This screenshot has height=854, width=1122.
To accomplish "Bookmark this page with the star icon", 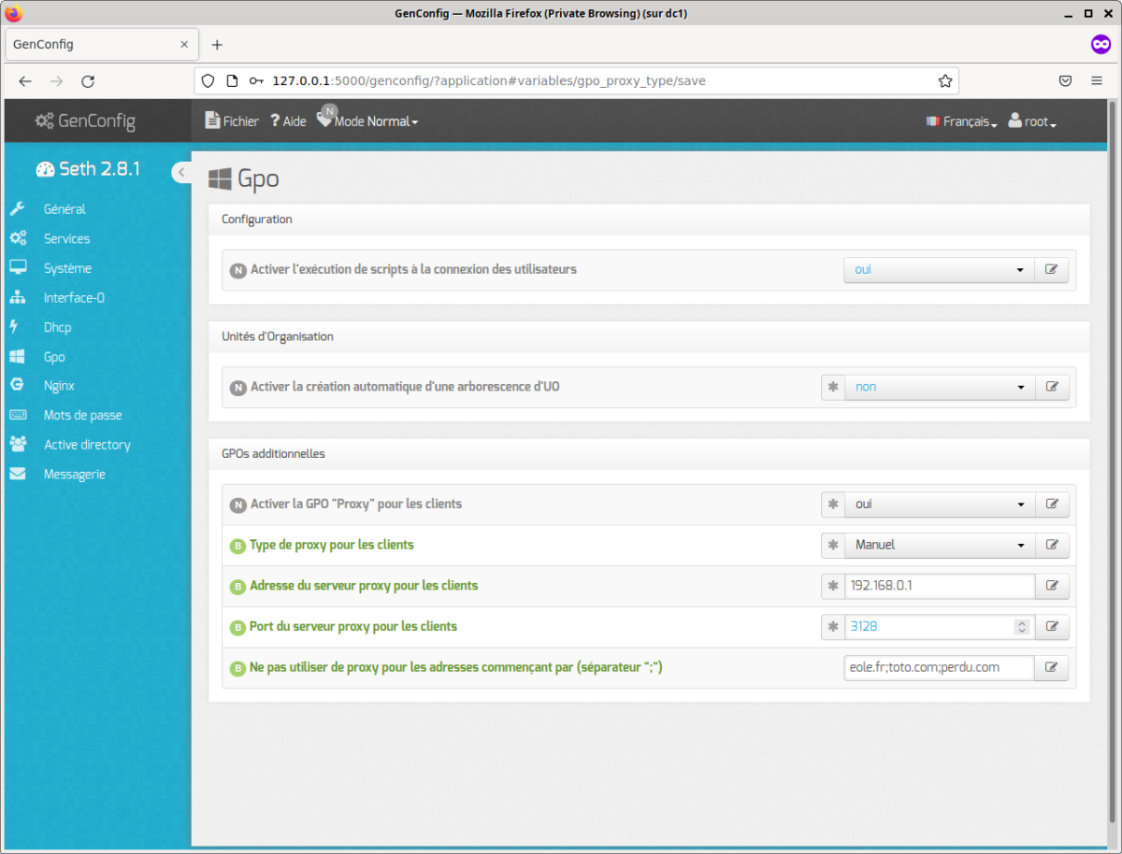I will [945, 81].
